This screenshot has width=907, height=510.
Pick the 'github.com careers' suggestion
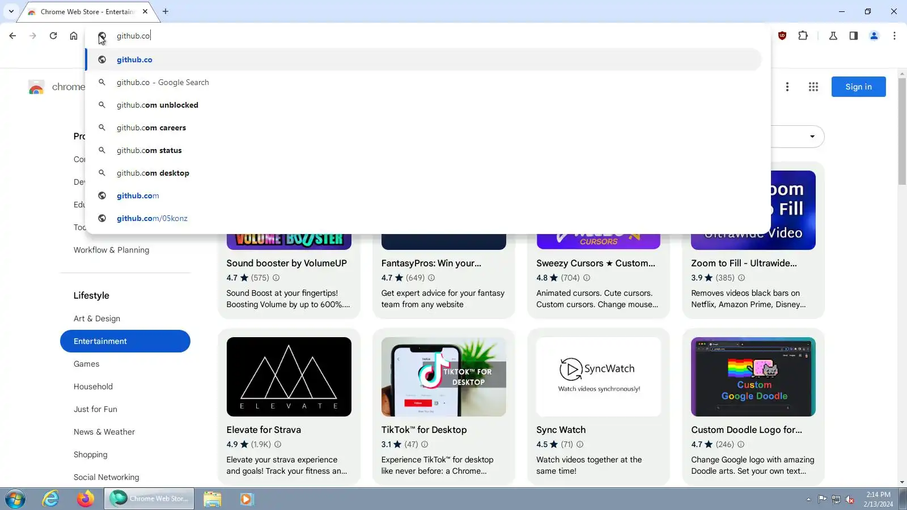click(423, 127)
